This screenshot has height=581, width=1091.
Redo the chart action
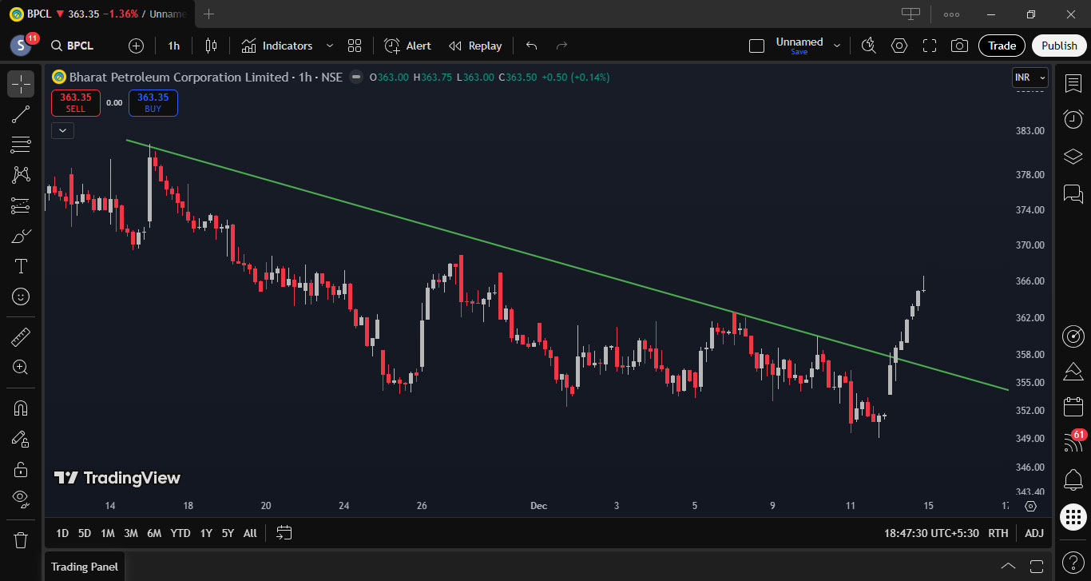(x=561, y=46)
